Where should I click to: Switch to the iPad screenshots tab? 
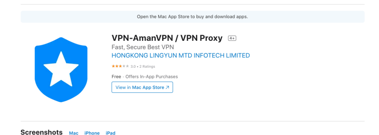tap(110, 133)
